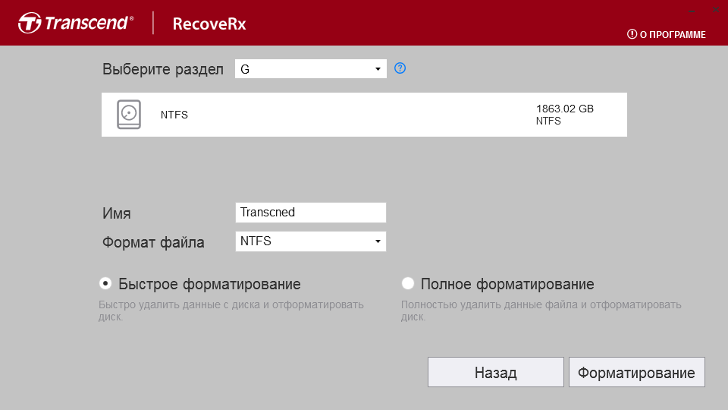Click the hard drive icon in disk row
This screenshot has width=728, height=410.
coord(129,115)
